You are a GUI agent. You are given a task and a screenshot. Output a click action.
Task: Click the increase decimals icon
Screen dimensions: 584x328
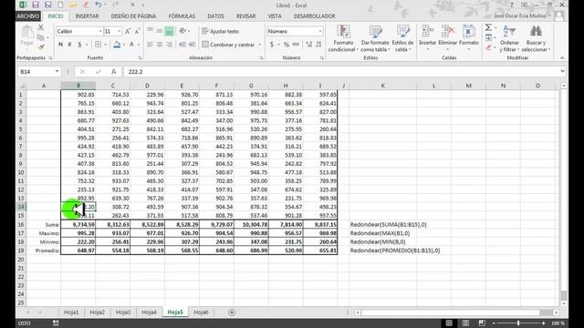[308, 45]
